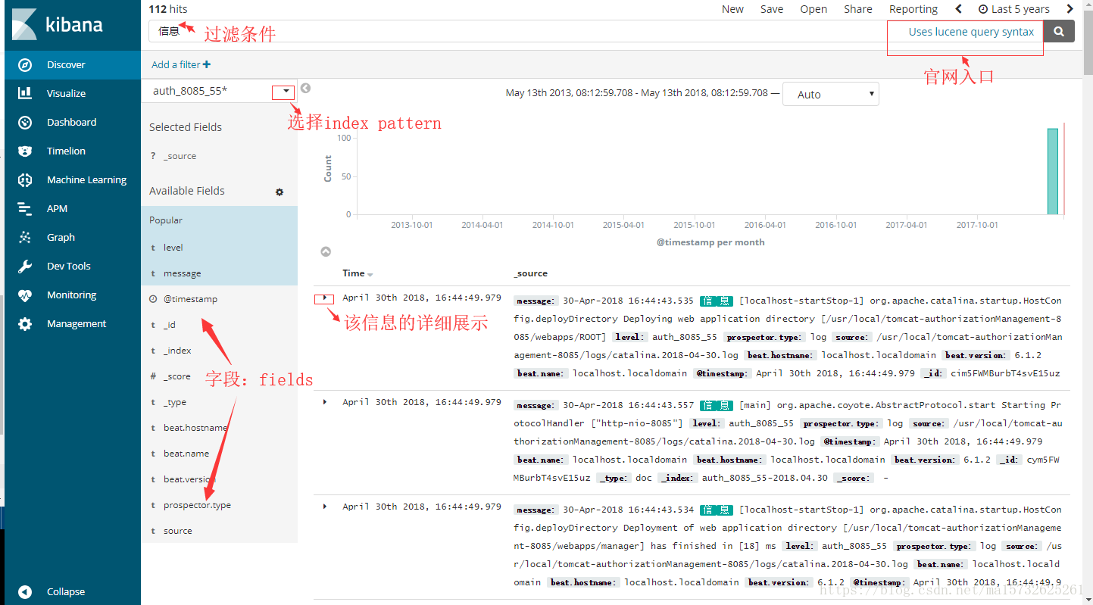Expand the first document's detail view

pyautogui.click(x=324, y=298)
